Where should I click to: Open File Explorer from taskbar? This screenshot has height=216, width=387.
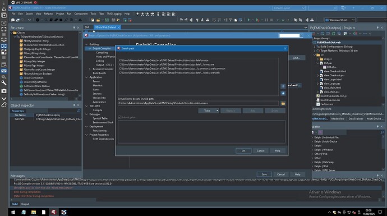tap(33, 212)
